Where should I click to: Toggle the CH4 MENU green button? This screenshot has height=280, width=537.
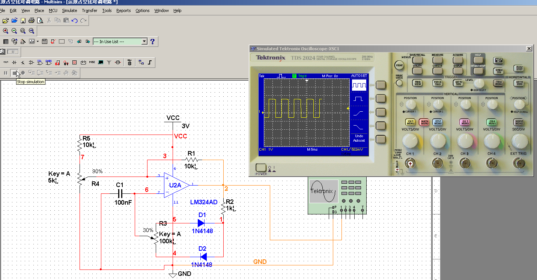(492, 122)
